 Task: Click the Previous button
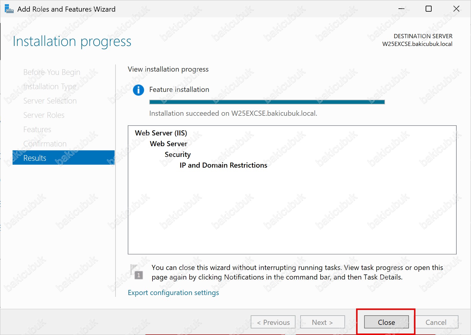tap(273, 322)
